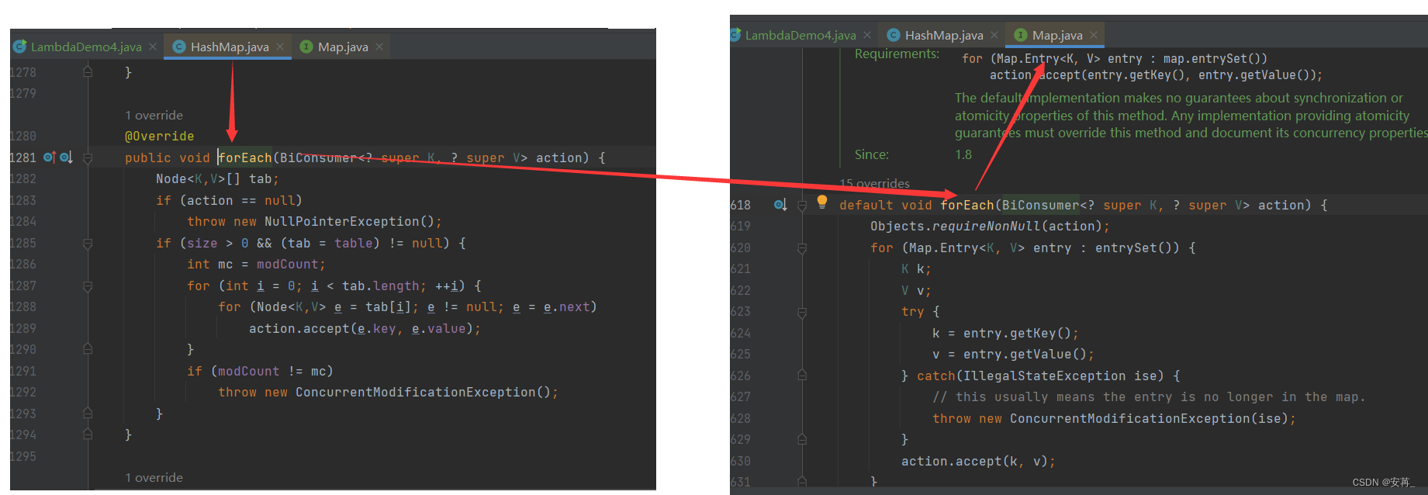Click ConcurrentModificationException on line 1292
Screen dimensions: 1428x495
point(415,393)
